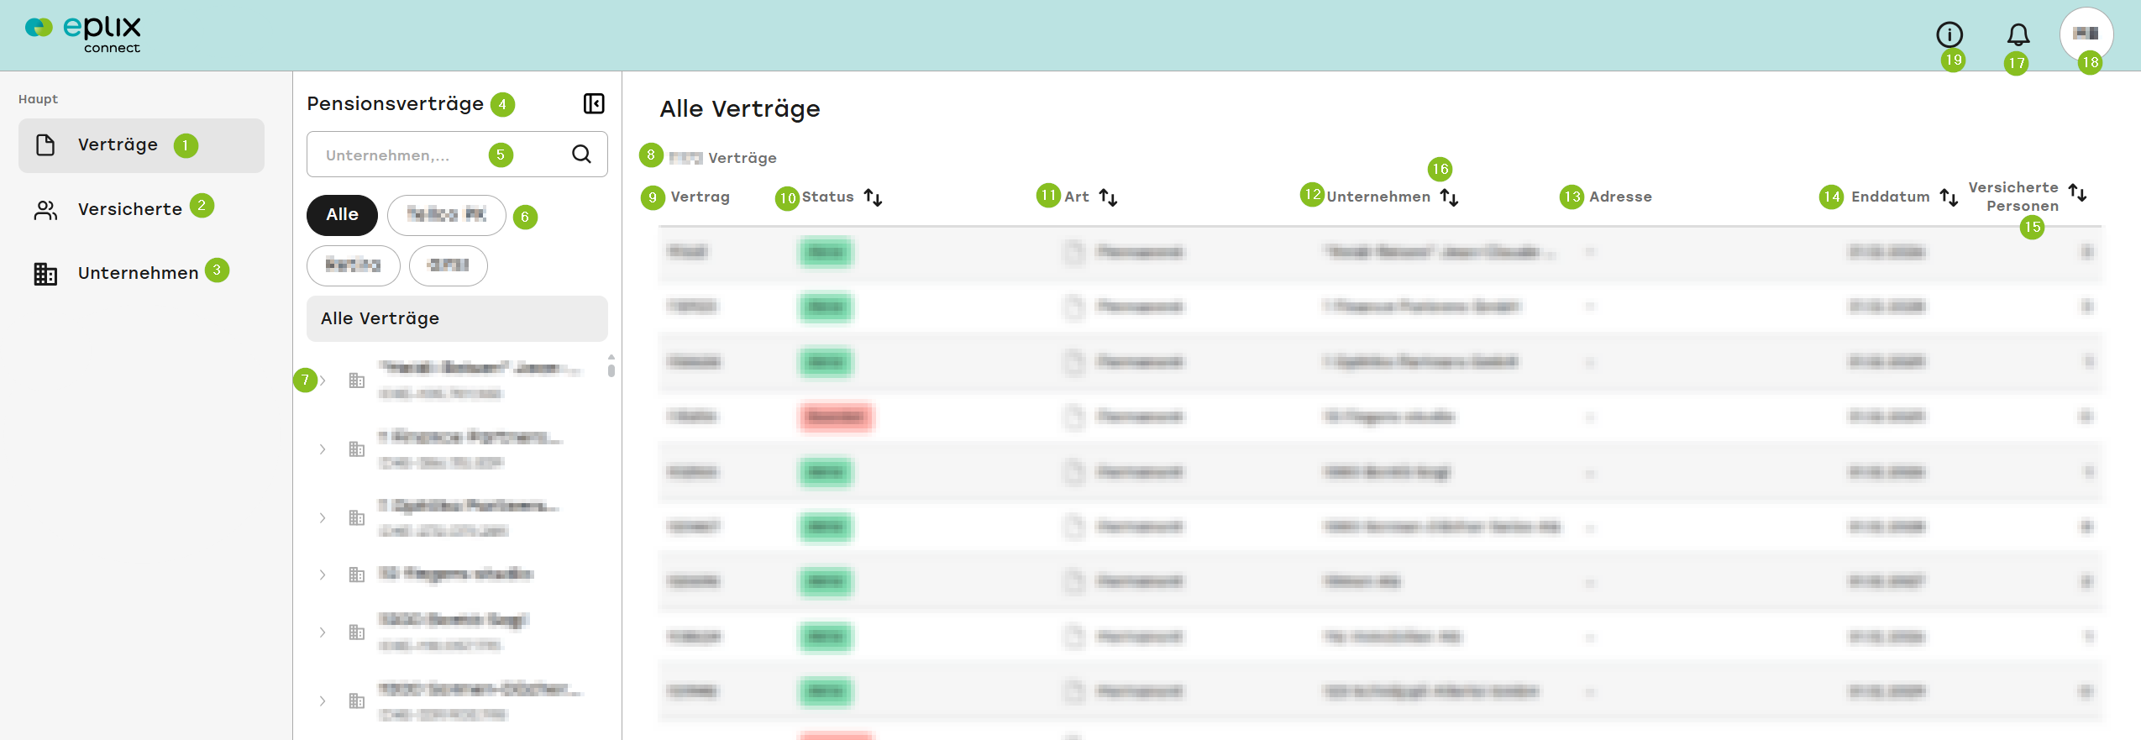The width and height of the screenshot is (2141, 740).
Task: Sort by Versicherte Personen column
Action: coord(2077,192)
